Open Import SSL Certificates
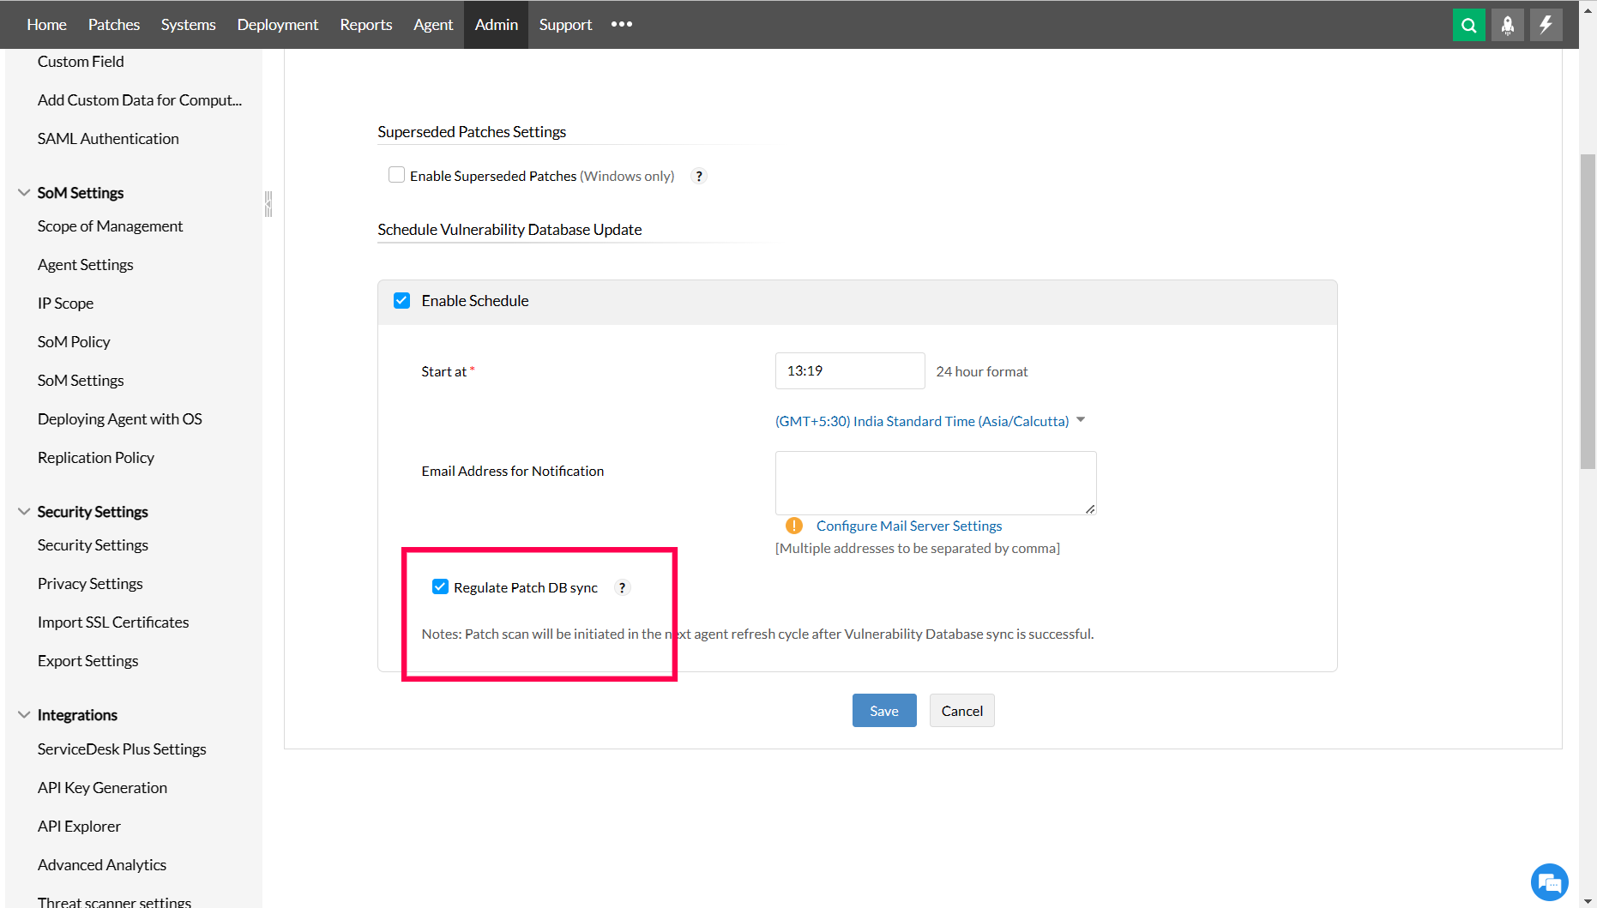 [113, 622]
